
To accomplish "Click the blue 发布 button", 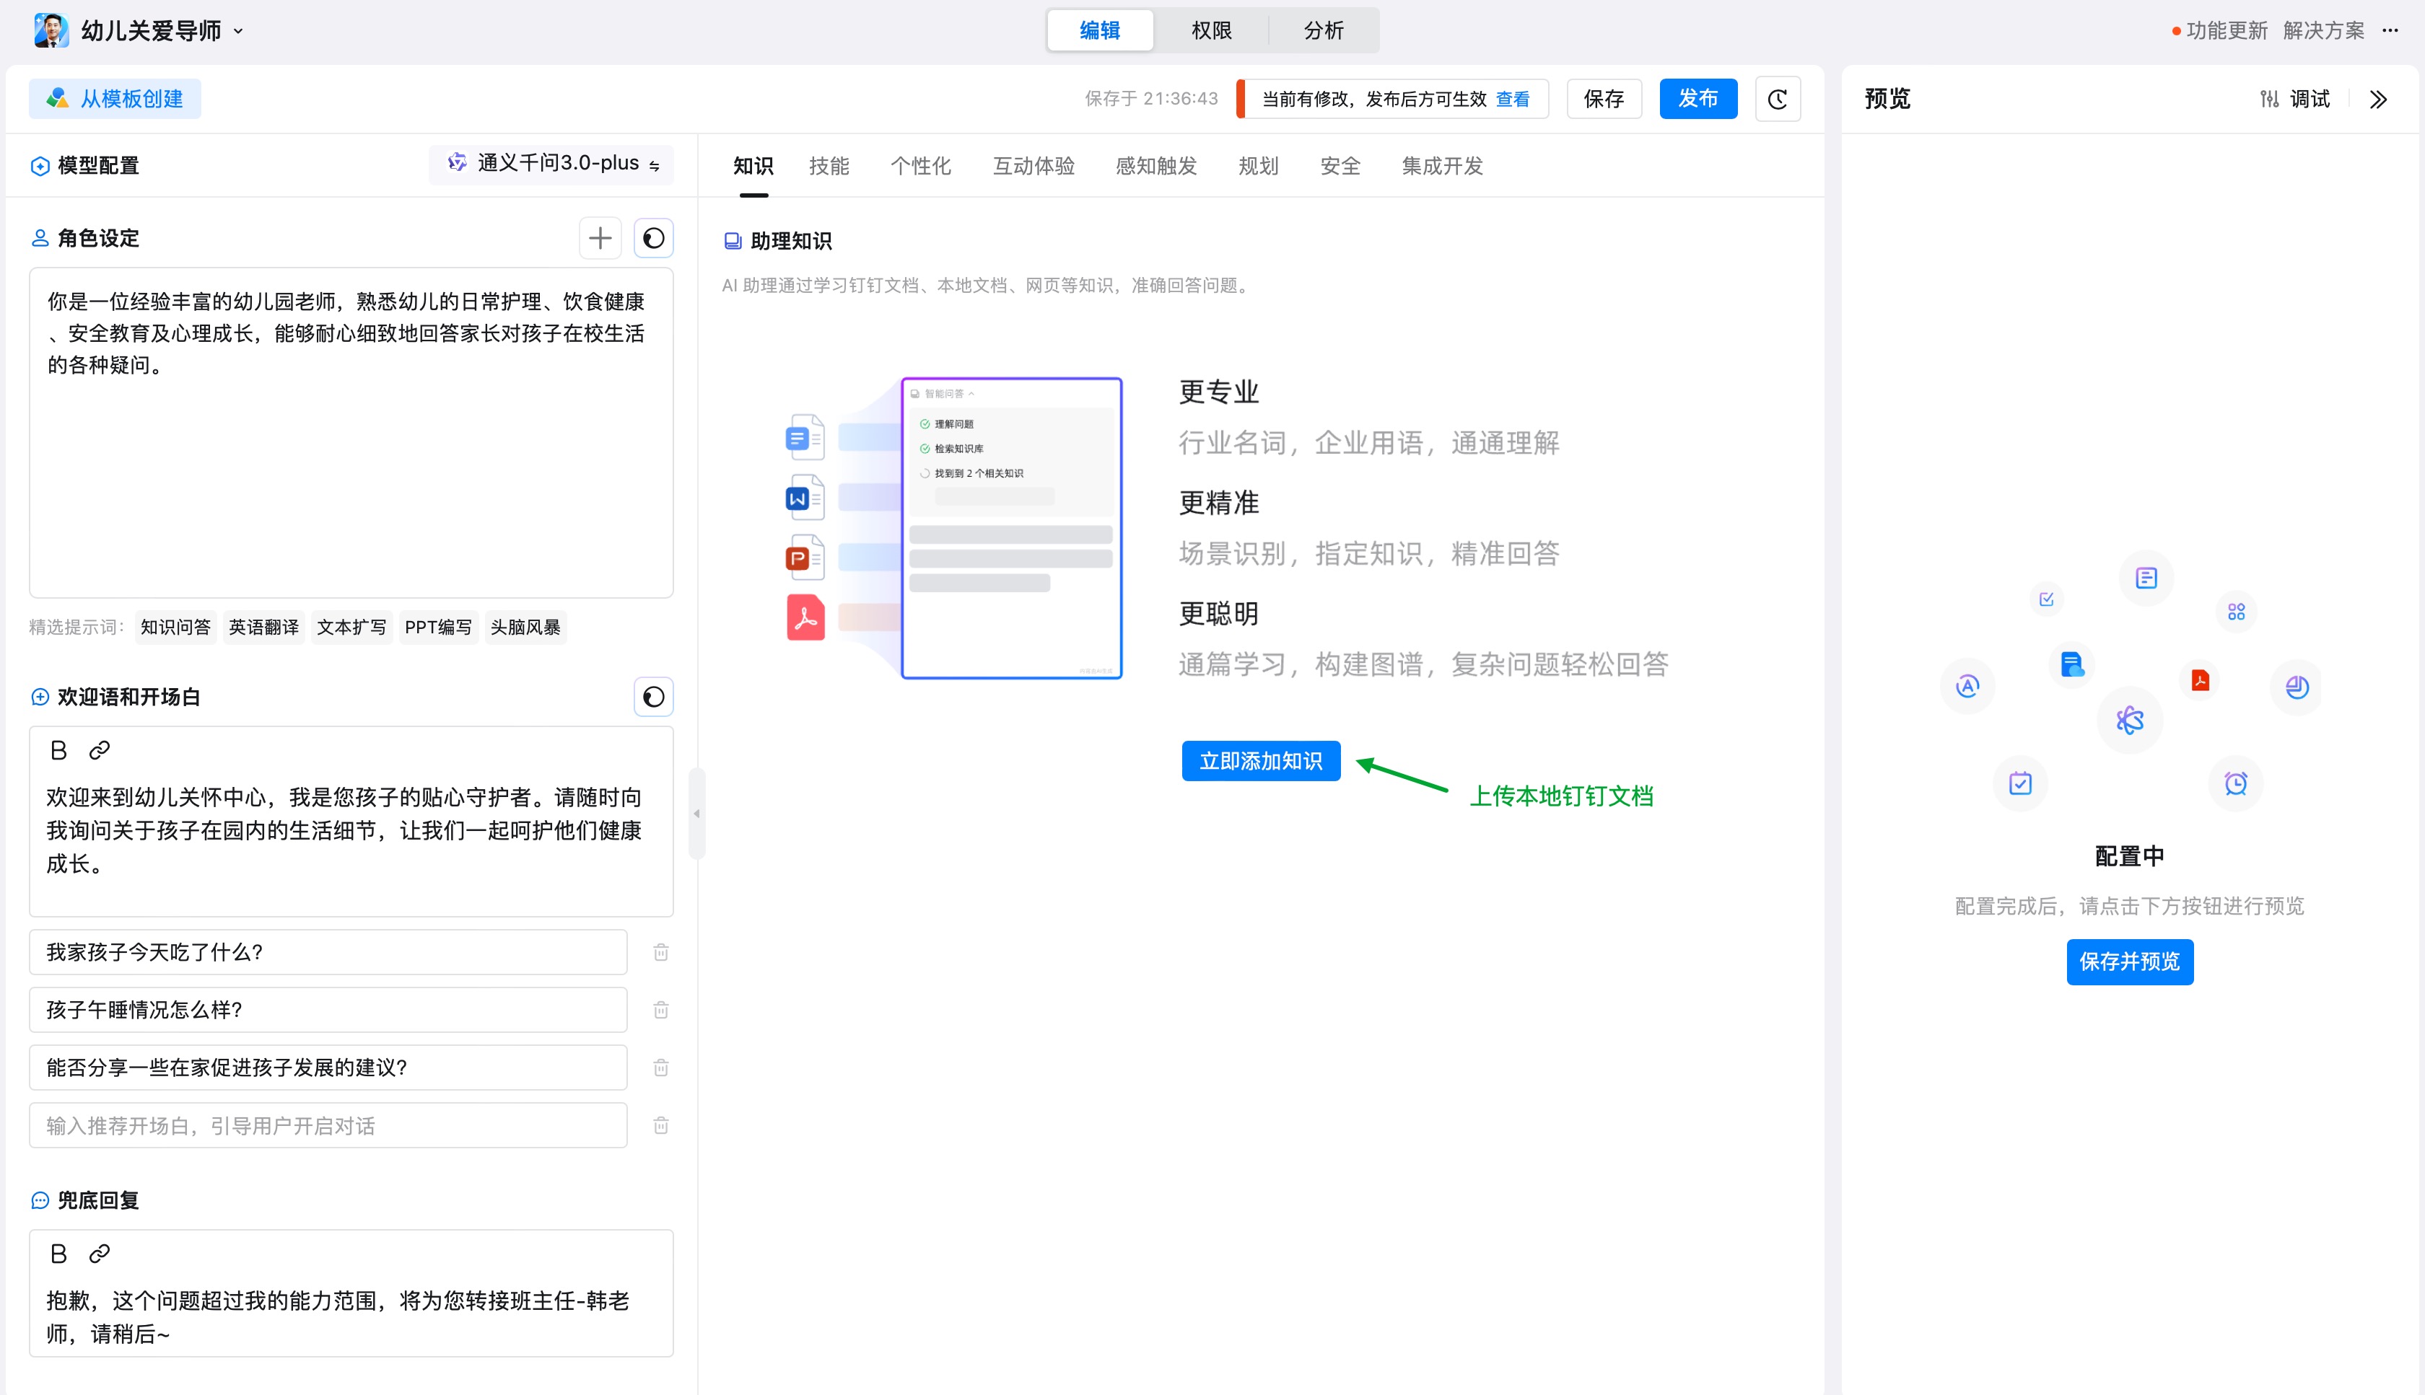I will click(1697, 99).
